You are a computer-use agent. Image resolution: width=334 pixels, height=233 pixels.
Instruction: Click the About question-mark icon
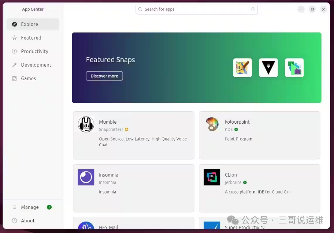point(15,221)
